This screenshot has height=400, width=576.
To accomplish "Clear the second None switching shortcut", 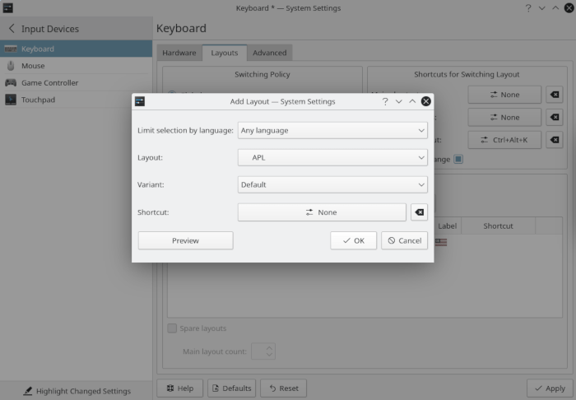I will 555,118.
